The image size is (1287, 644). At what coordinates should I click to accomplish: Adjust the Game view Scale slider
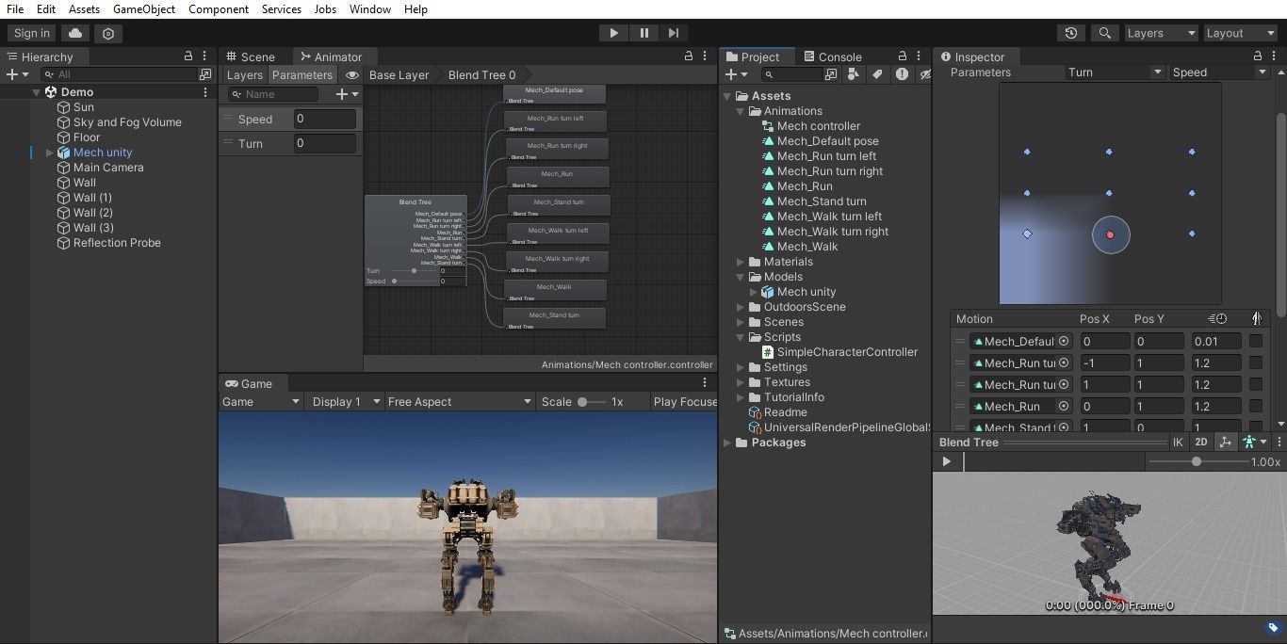pyautogui.click(x=592, y=402)
